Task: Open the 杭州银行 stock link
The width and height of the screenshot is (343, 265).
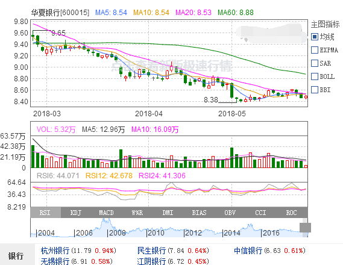Action: (55, 251)
